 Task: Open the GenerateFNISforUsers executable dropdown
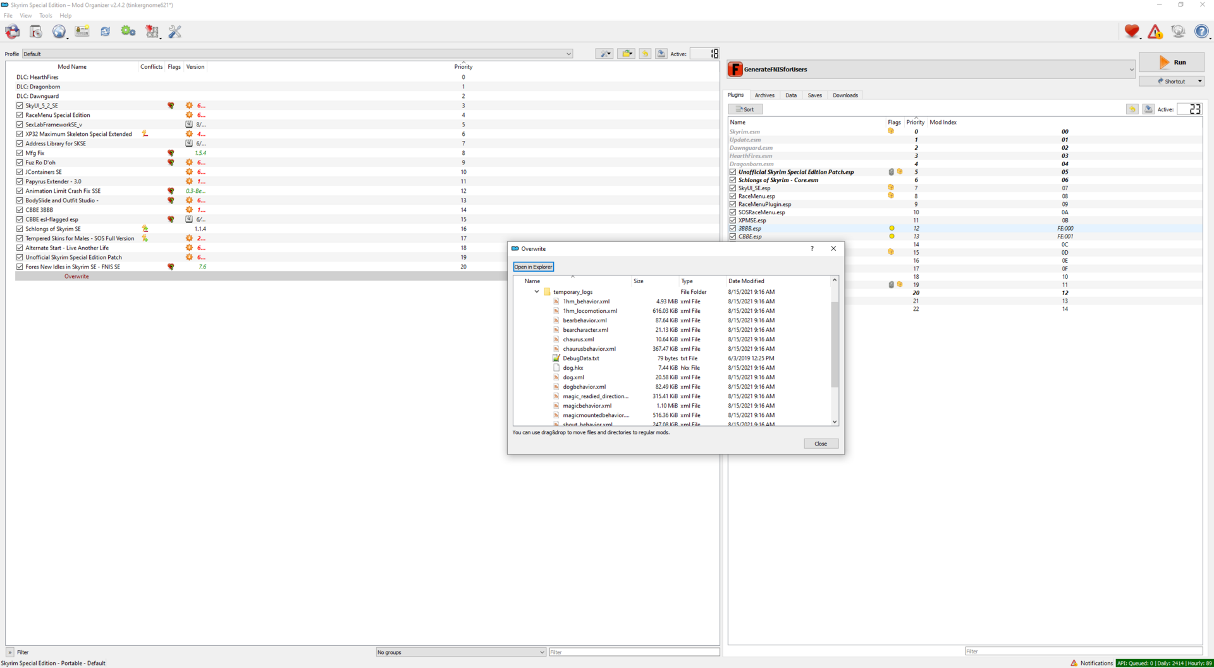tap(931, 70)
